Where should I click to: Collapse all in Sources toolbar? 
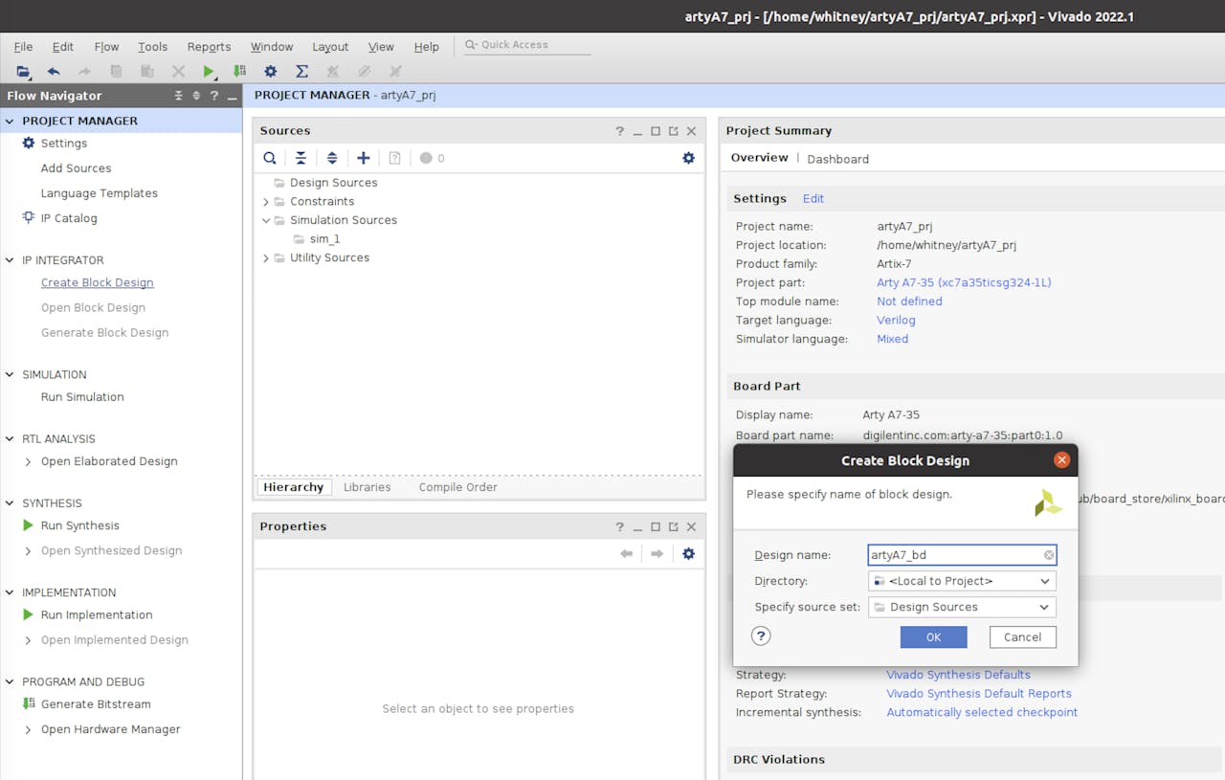[x=301, y=158]
